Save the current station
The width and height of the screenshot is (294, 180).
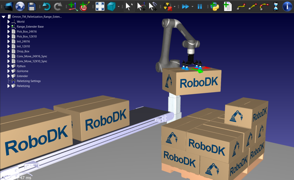(31, 6)
